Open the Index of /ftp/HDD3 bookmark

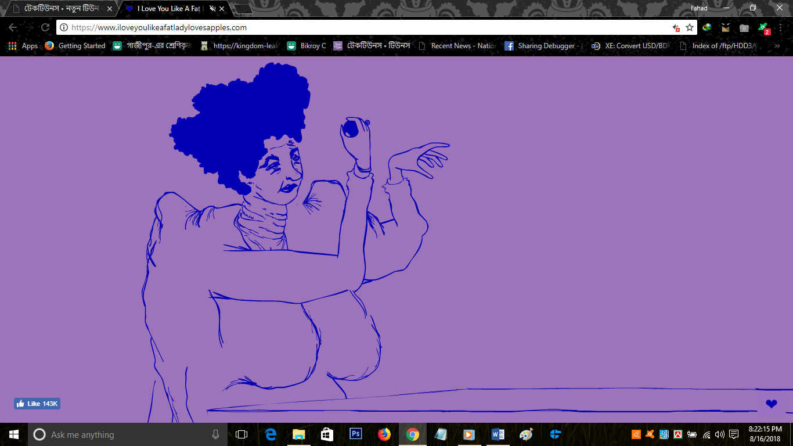[718, 46]
